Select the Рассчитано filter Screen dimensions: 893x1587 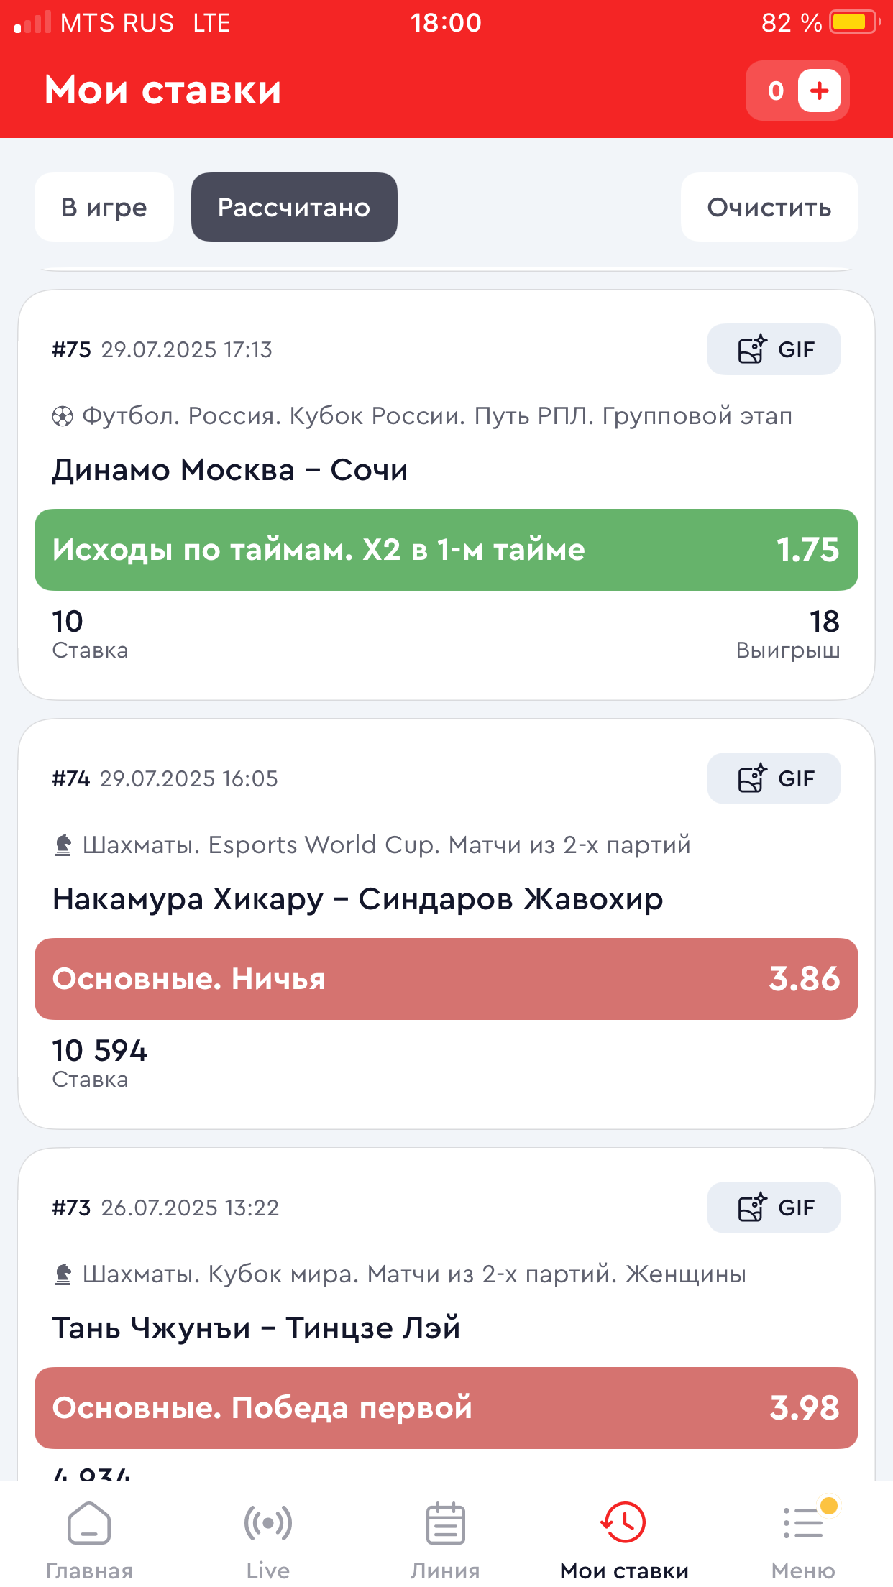[294, 207]
